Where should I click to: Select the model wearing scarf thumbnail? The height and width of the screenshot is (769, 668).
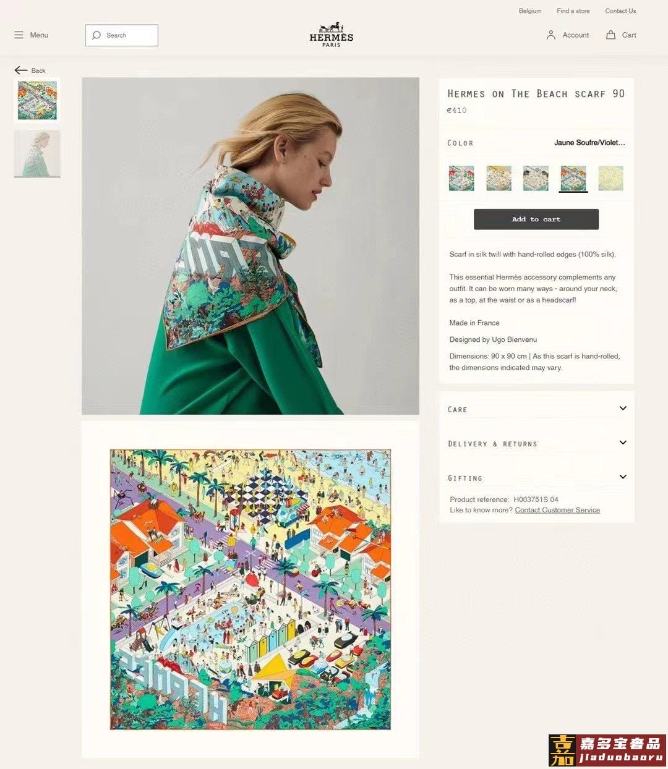point(37,153)
